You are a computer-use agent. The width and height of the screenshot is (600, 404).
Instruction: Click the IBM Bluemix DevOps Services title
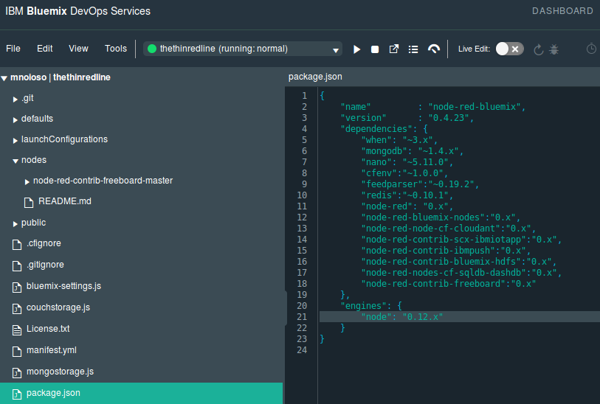point(77,11)
